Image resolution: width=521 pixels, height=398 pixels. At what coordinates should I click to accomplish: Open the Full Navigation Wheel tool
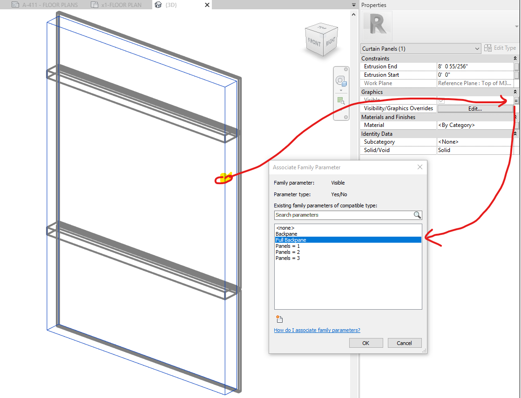(x=340, y=80)
